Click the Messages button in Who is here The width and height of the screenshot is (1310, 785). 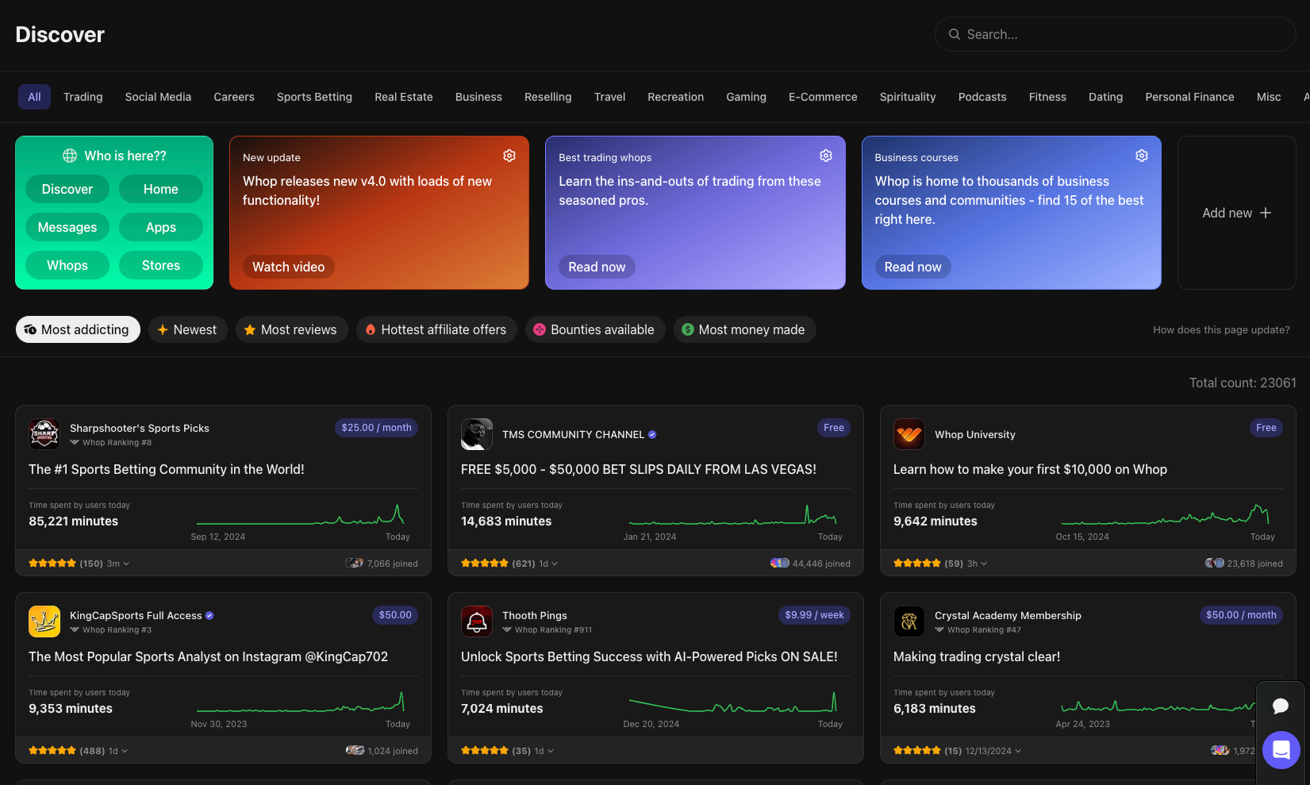(67, 227)
